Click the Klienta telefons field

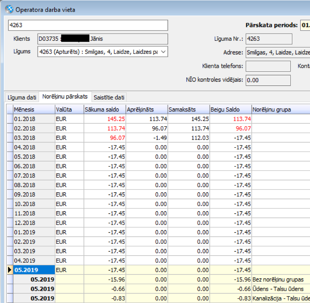tap(268, 66)
